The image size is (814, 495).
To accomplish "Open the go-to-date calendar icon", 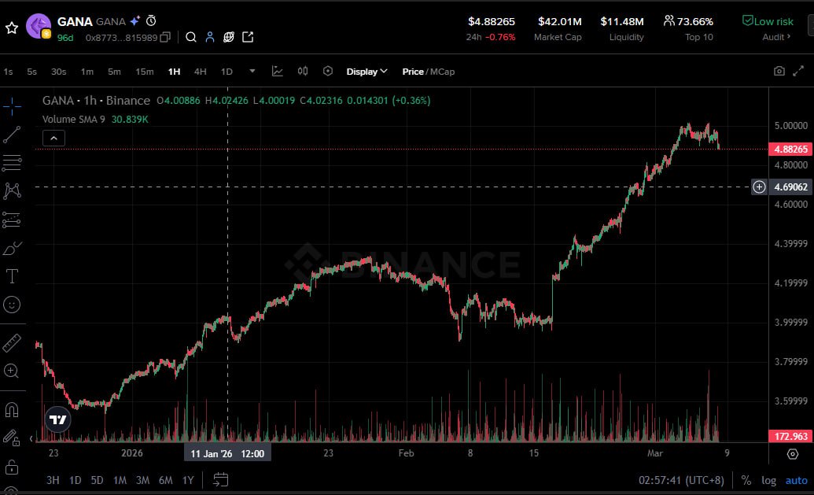I will click(221, 479).
